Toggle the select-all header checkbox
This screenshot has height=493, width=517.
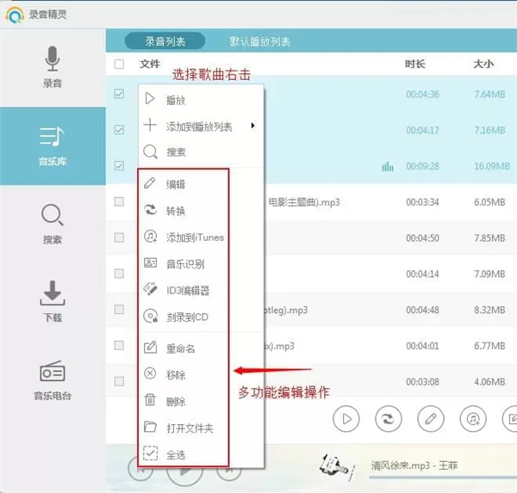click(x=119, y=64)
